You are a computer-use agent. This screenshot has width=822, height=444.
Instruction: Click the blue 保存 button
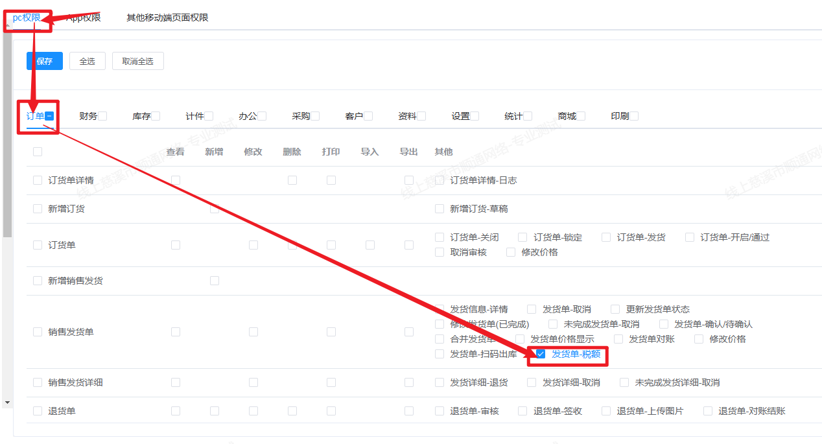[x=44, y=61]
